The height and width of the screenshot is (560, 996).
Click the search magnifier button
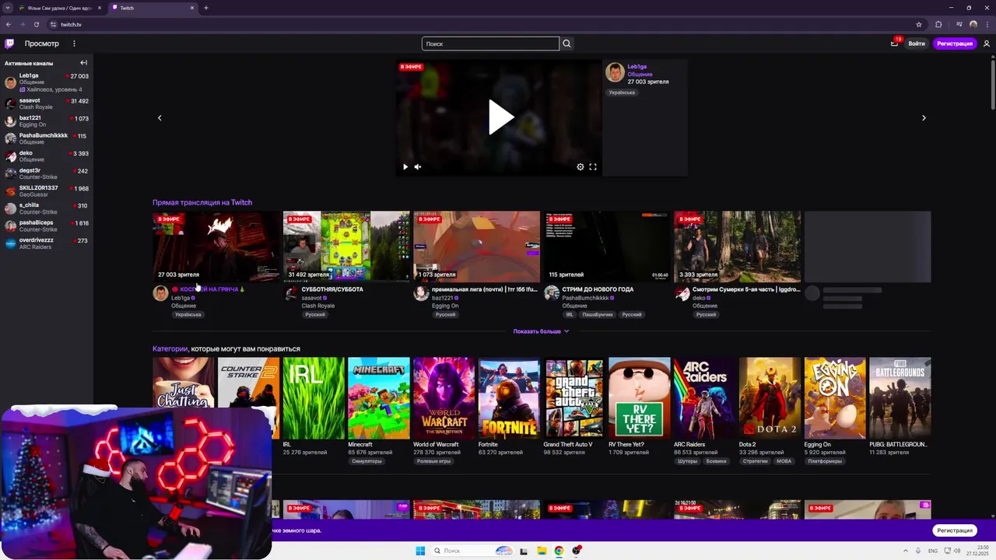[x=566, y=44]
